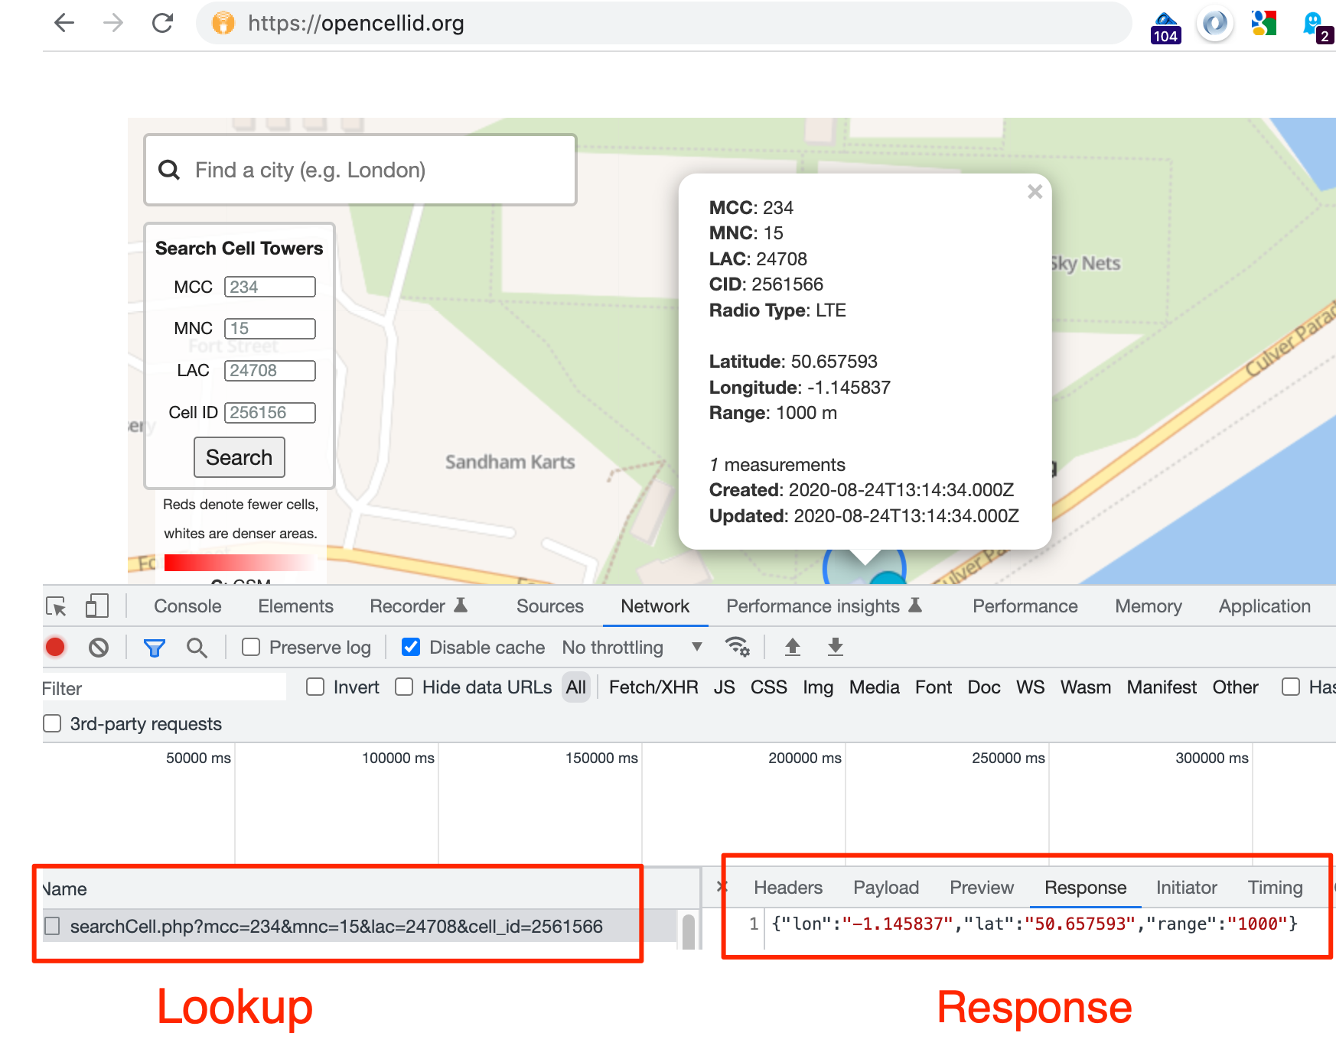Import HAR file via upload icon
The image size is (1336, 1049).
coord(793,647)
